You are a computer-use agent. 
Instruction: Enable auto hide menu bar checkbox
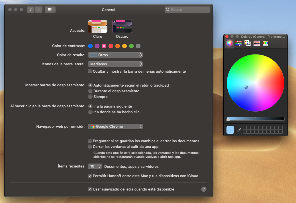pyautogui.click(x=90, y=71)
